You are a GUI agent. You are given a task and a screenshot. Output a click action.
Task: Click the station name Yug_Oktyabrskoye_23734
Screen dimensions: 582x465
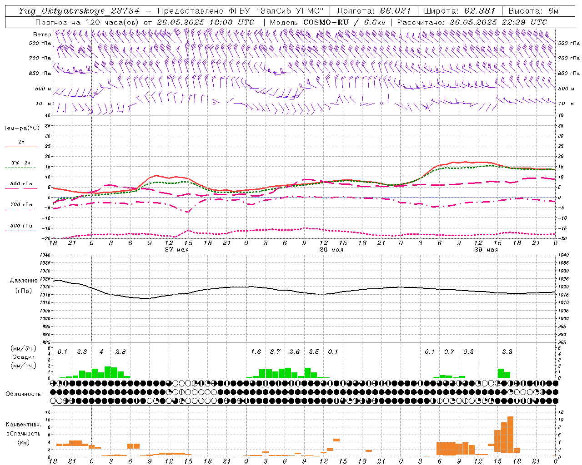(x=79, y=11)
